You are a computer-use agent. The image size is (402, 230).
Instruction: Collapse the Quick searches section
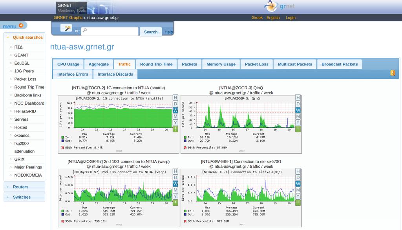(24, 37)
